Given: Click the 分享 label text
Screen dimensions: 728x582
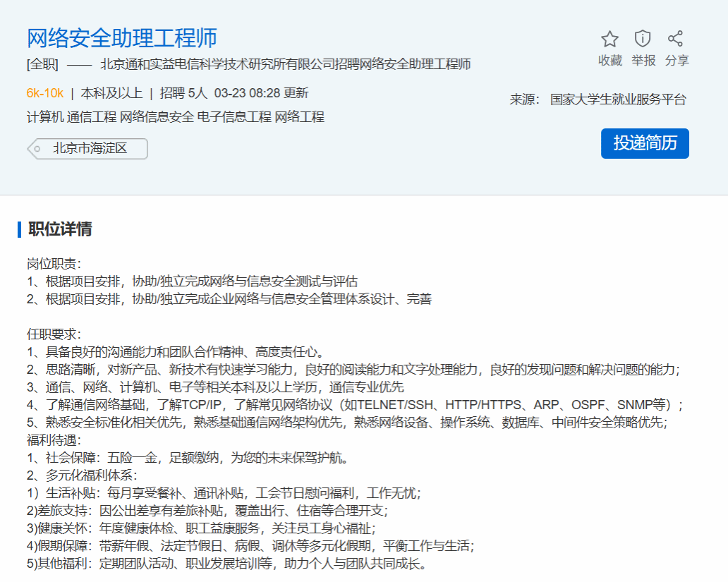Looking at the screenshot, I should [x=677, y=61].
